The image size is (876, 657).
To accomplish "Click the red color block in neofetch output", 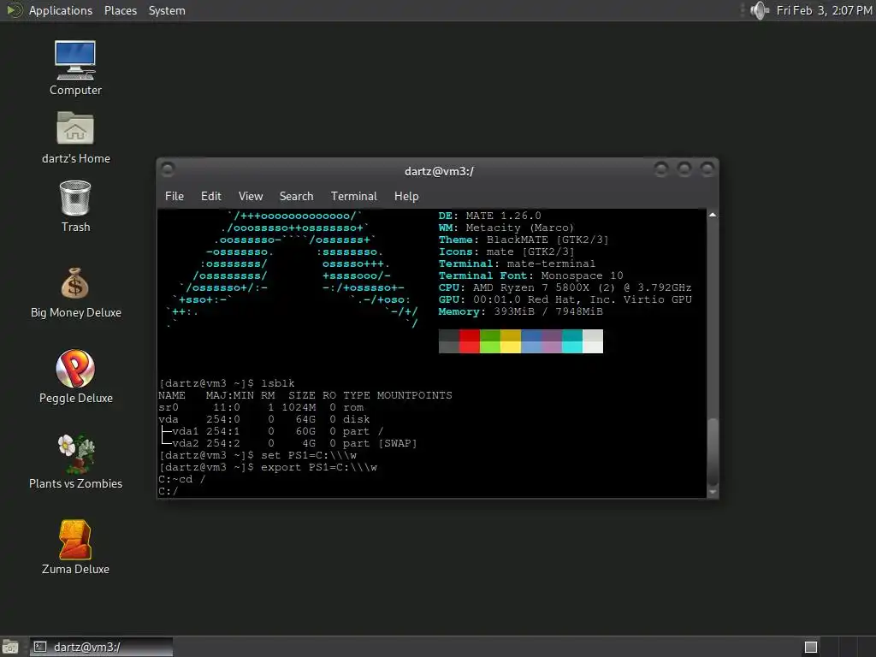I will 470,340.
